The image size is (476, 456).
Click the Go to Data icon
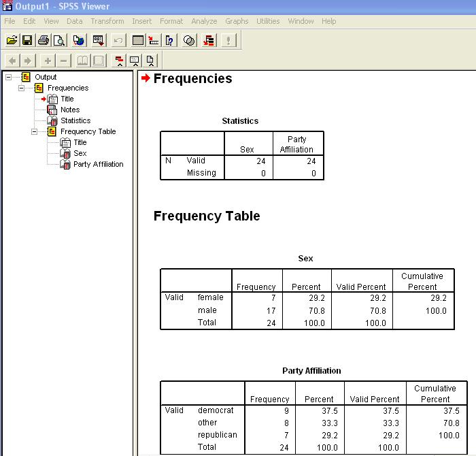point(138,40)
